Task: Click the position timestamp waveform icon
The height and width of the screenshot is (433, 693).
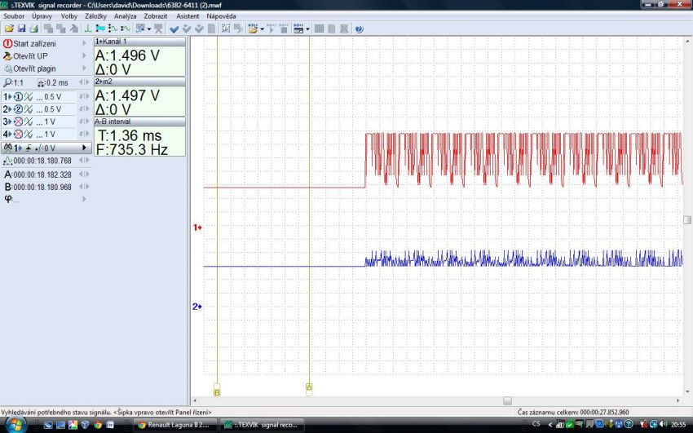Action: click(x=7, y=161)
